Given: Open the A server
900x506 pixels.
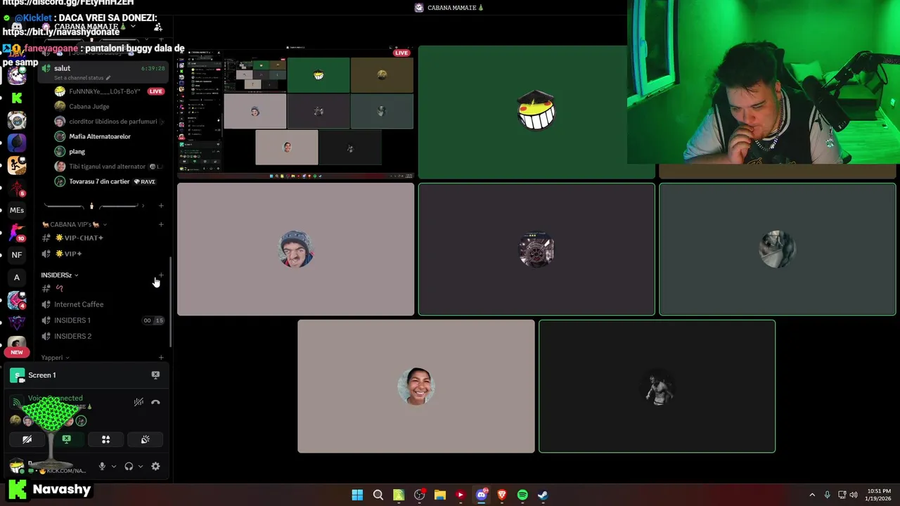Looking at the screenshot, I should (17, 277).
